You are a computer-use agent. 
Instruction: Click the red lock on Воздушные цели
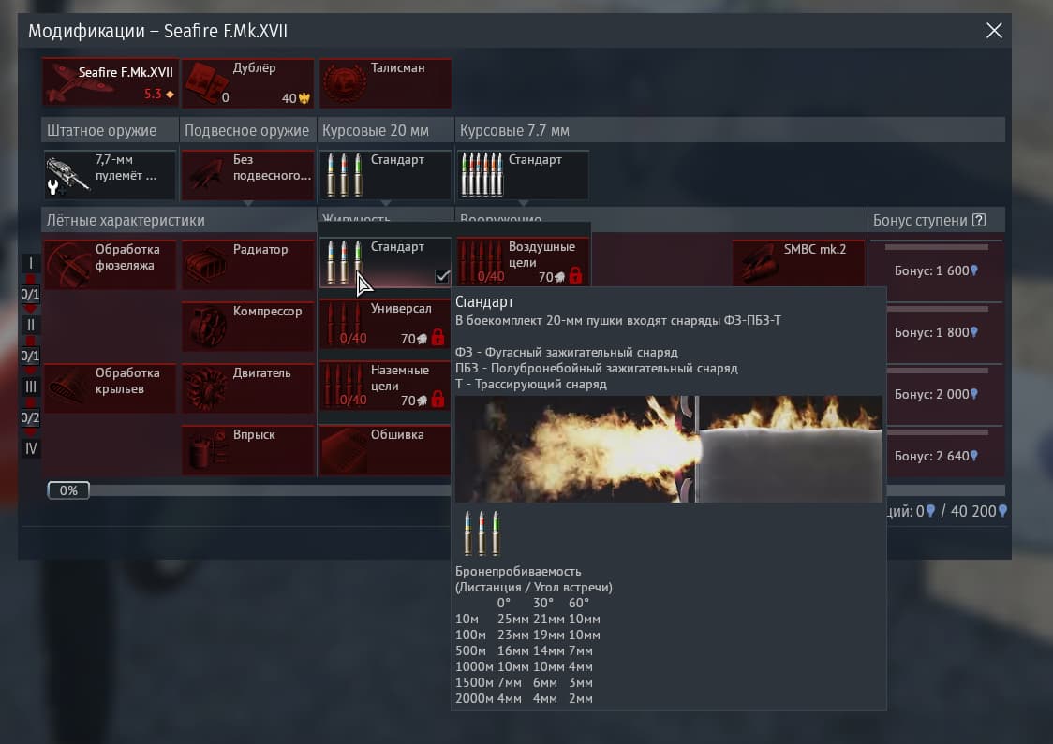(575, 275)
